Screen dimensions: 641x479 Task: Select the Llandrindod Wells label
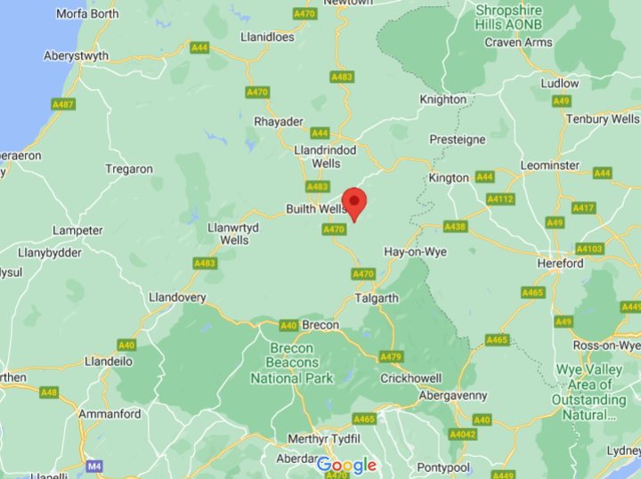coord(326,157)
